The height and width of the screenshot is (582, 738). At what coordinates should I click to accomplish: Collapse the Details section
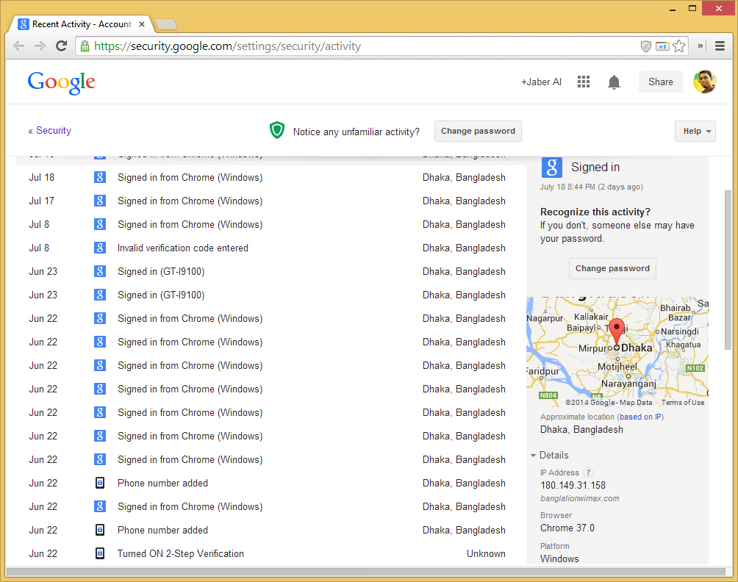(550, 455)
